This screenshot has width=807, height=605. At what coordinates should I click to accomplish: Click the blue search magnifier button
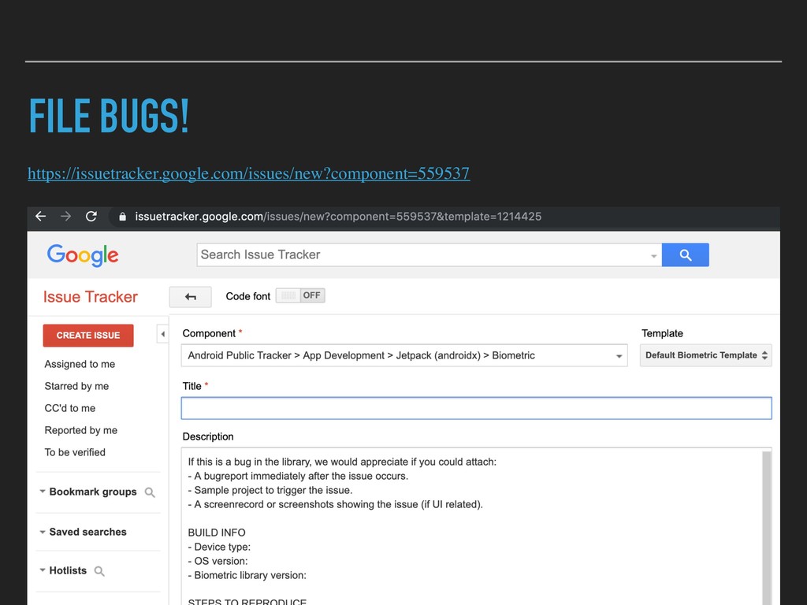click(x=685, y=254)
